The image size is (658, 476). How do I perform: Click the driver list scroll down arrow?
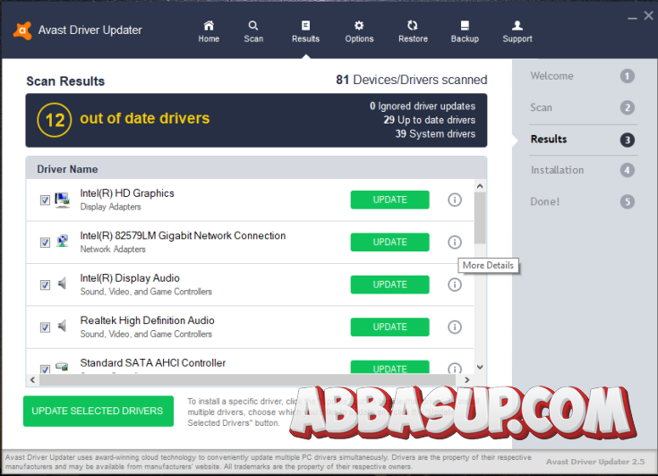coord(480,368)
